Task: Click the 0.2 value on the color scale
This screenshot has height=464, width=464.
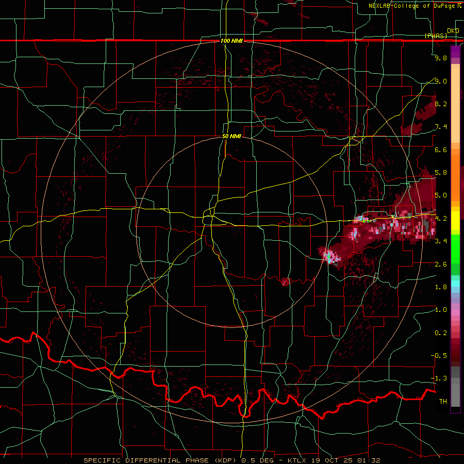Action: pyautogui.click(x=441, y=333)
